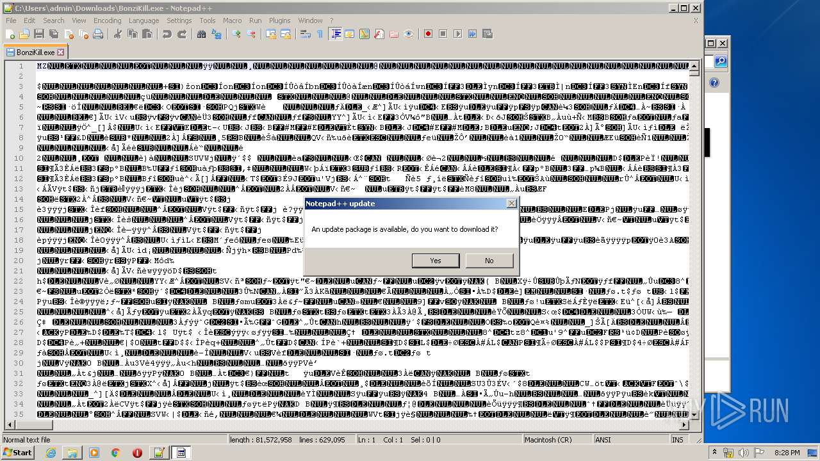
Task: Save the recorded macro icon
Action: click(x=487, y=34)
